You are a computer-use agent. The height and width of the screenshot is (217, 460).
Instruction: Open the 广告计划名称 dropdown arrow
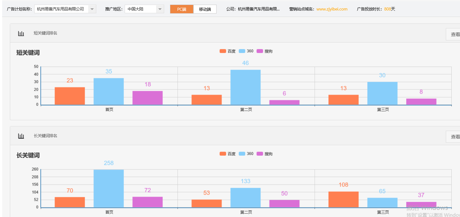[x=92, y=9]
